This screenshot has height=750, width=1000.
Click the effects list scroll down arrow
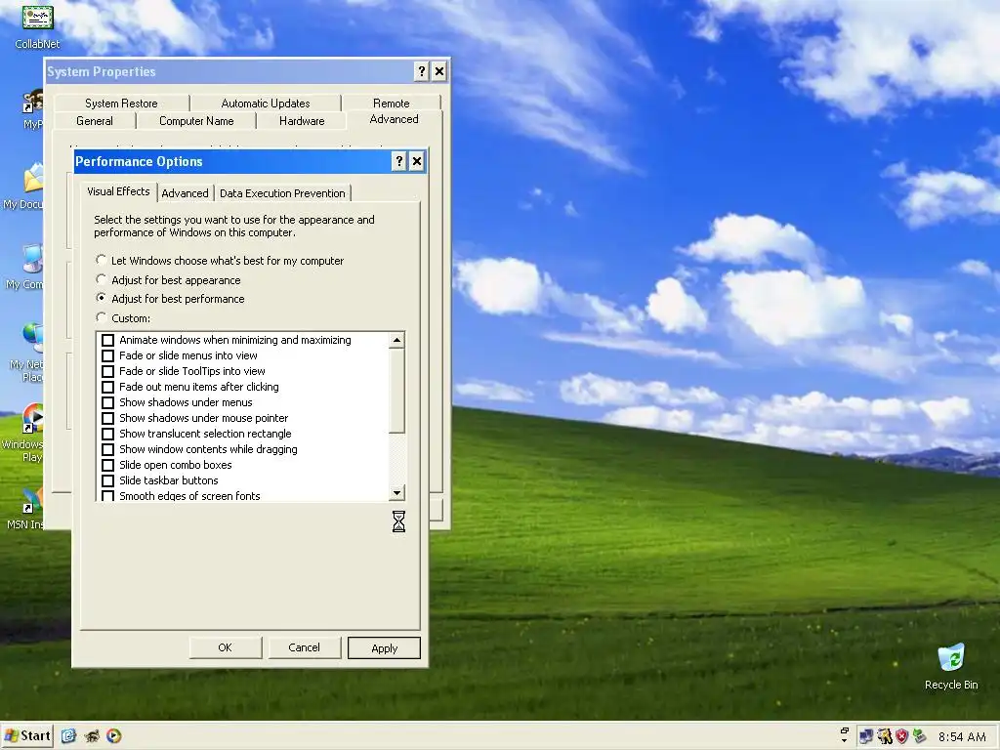pos(396,492)
